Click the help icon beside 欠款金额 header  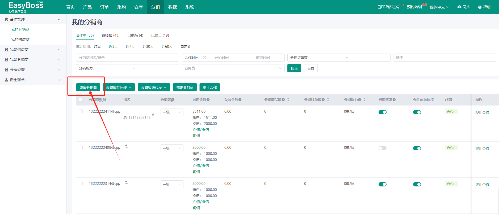click(240, 100)
